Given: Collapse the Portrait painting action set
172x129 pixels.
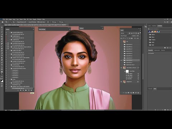Looking at the screenshot, I should pyautogui.click(x=10, y=65).
